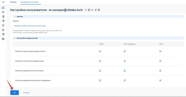Click the SMS column header
Image resolution: width=186 pixels, height=97 pixels.
coord(161,44)
